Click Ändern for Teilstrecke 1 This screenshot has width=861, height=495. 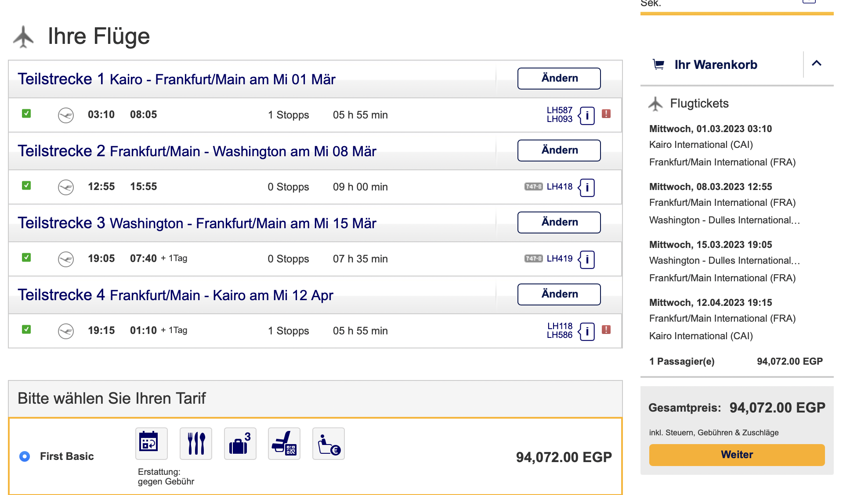tap(559, 78)
